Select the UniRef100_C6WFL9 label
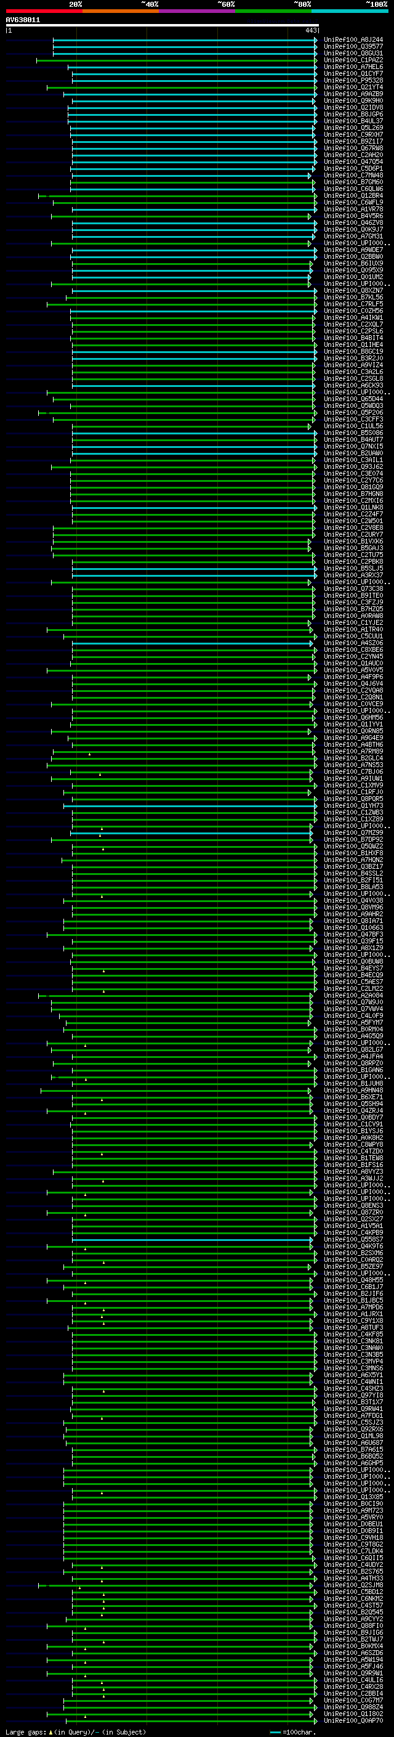 [x=353, y=202]
